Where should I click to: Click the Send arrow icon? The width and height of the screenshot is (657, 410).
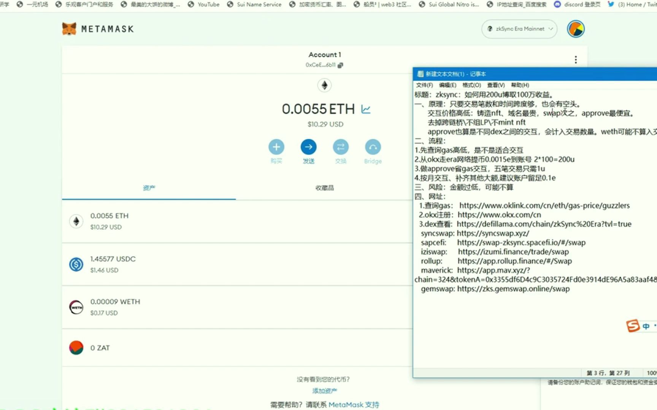(x=308, y=147)
